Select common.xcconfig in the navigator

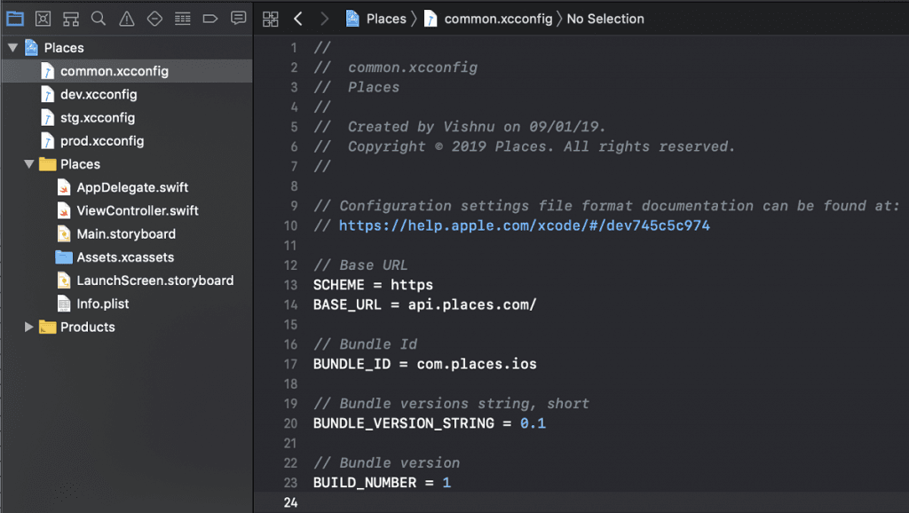[126, 71]
